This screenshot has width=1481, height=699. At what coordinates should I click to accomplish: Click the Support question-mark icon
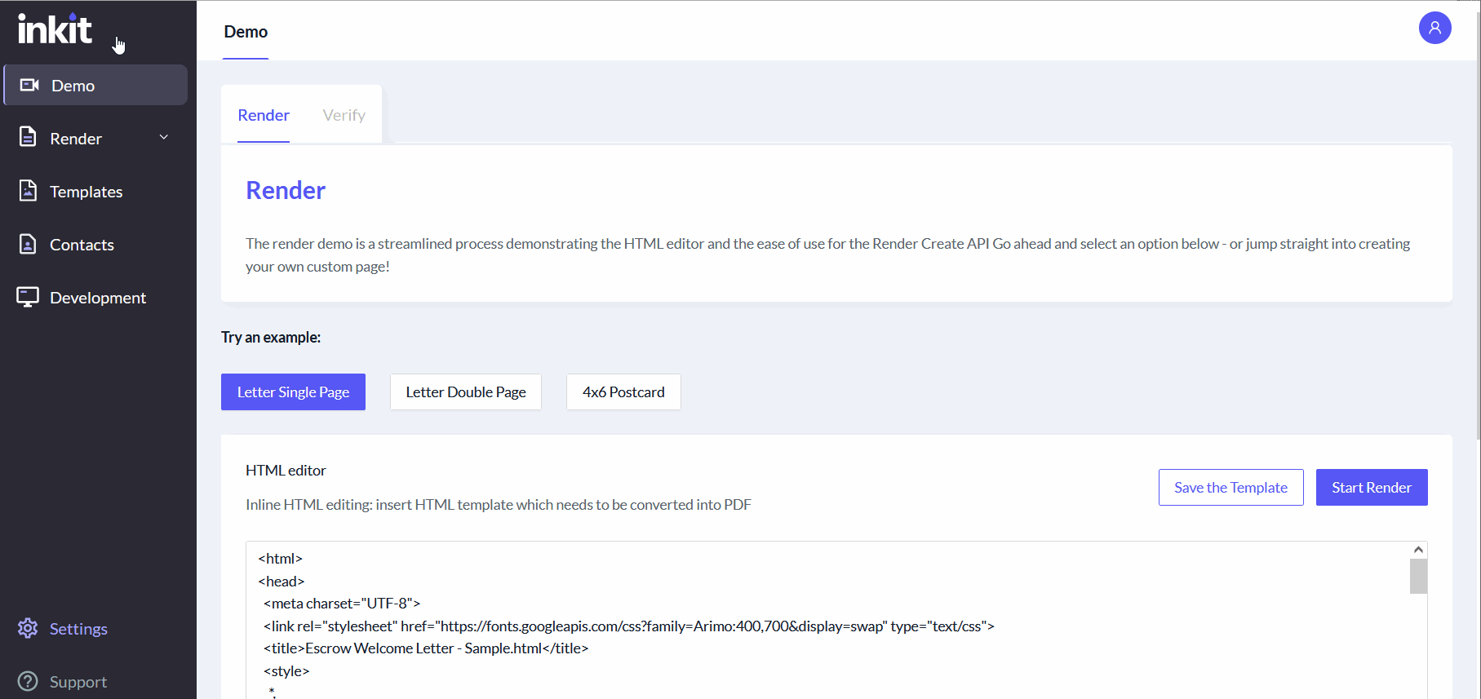coord(28,681)
